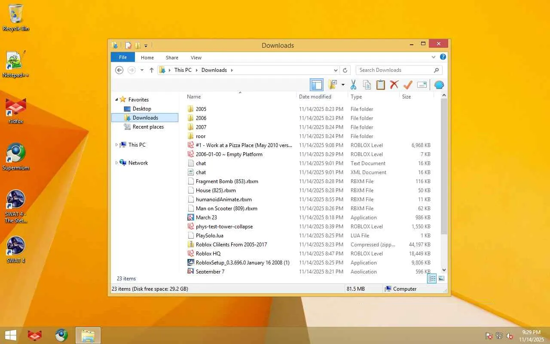Switch to large thumbnails view in the status bar
The height and width of the screenshot is (344, 550).
point(441,279)
